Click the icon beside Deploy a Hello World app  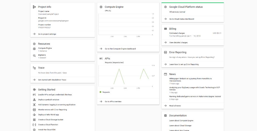[34, 115]
